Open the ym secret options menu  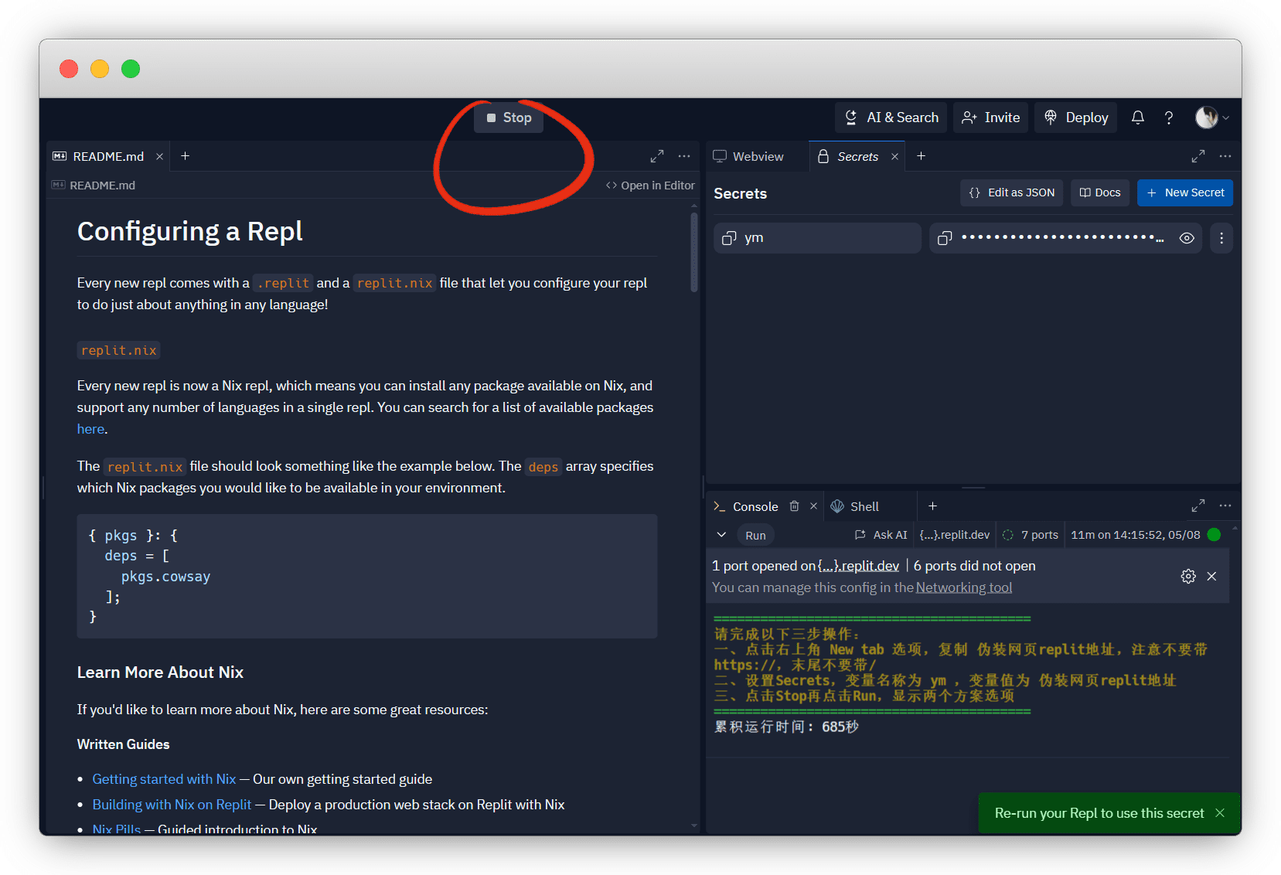pos(1221,238)
